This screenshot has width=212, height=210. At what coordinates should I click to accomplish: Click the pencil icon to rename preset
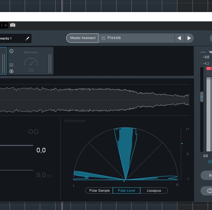coord(27,38)
